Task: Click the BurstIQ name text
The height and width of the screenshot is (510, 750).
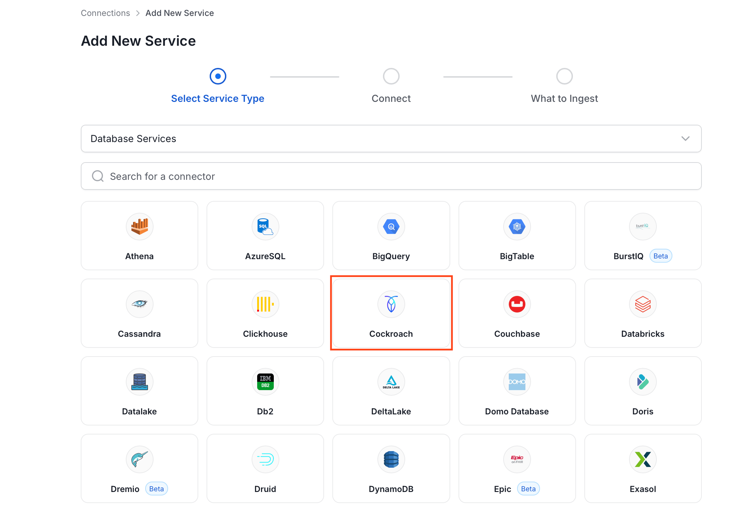Action: tap(628, 256)
